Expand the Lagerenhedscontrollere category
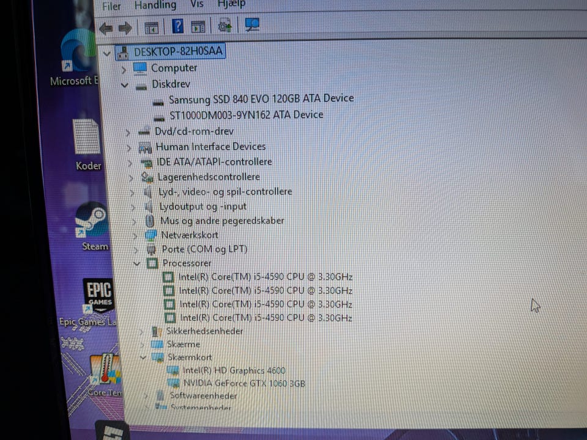The height and width of the screenshot is (440, 587). tap(131, 178)
